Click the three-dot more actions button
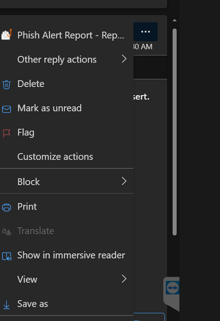Screen dimensions: 220x321 [x=146, y=32]
